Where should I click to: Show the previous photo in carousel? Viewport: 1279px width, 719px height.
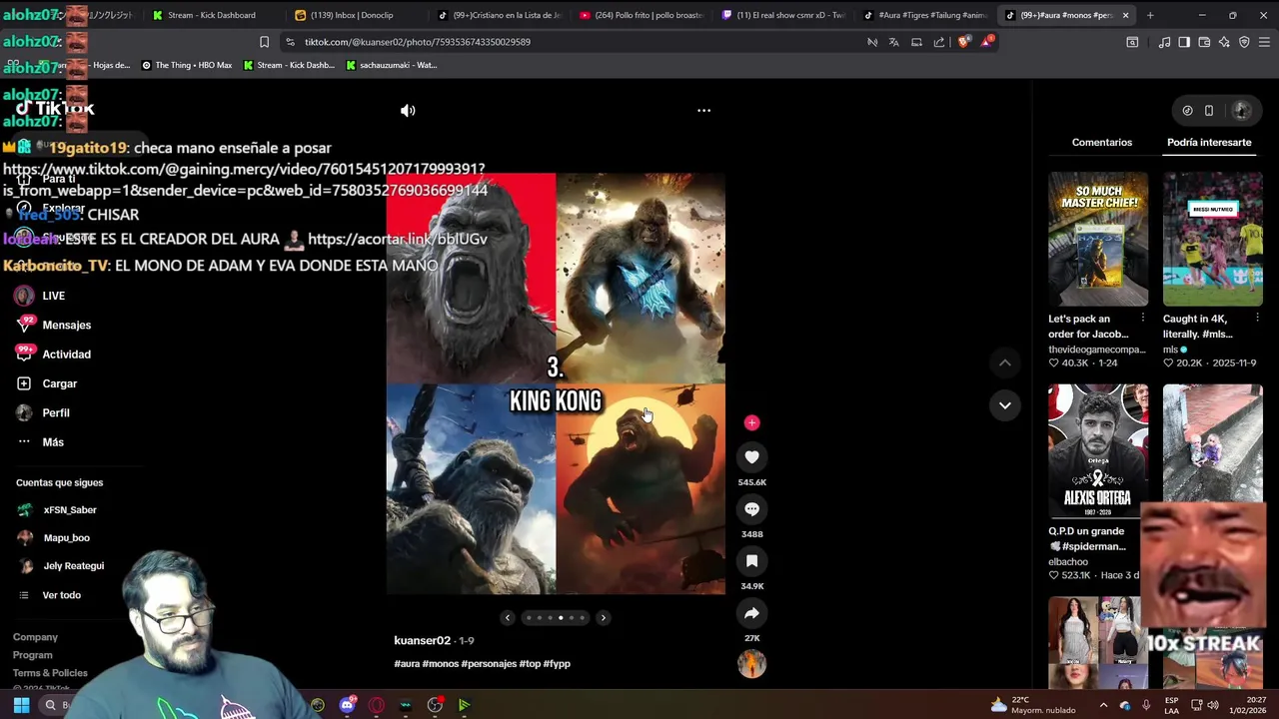(x=508, y=618)
